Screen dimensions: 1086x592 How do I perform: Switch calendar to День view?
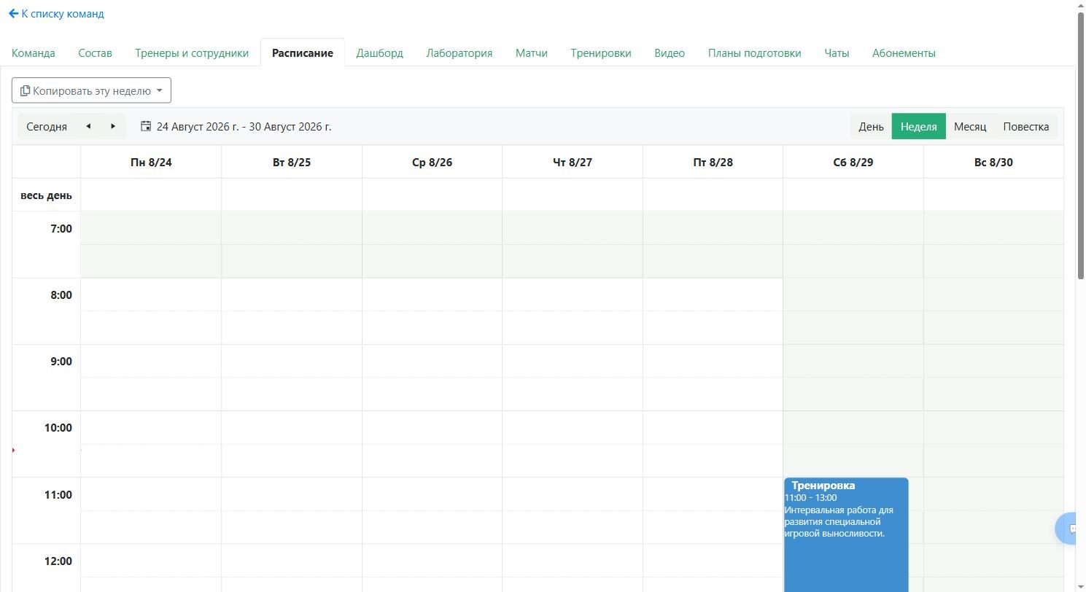click(x=871, y=126)
